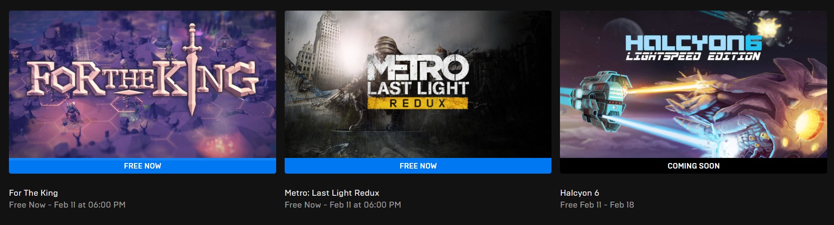Select the Metro: Last Light Redux title
The height and width of the screenshot is (225, 834).
(332, 193)
